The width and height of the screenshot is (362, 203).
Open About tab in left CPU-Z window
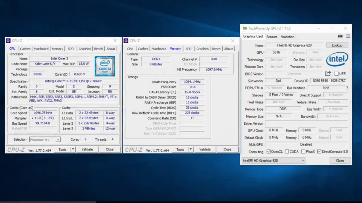111,49
